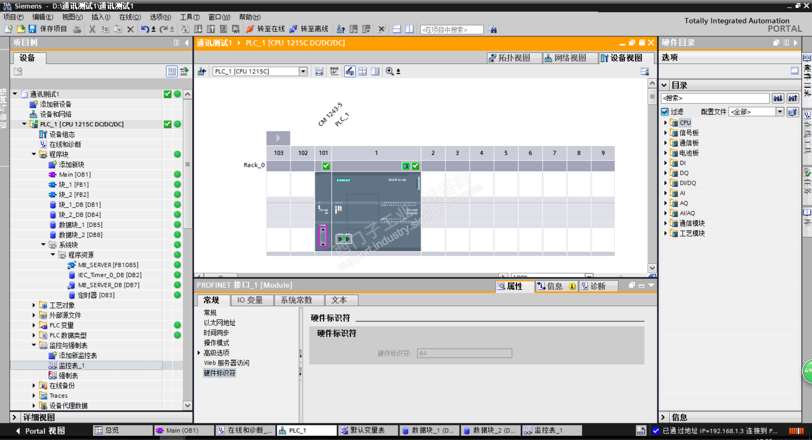Click the go-to-network-view icon beside the PLC_1 selector

[202, 71]
